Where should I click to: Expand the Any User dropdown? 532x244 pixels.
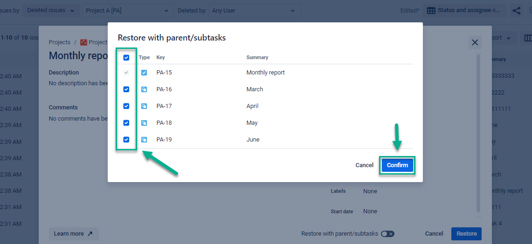point(253,11)
